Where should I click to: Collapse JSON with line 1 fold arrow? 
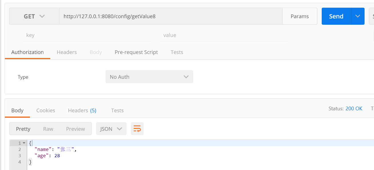click(24, 143)
